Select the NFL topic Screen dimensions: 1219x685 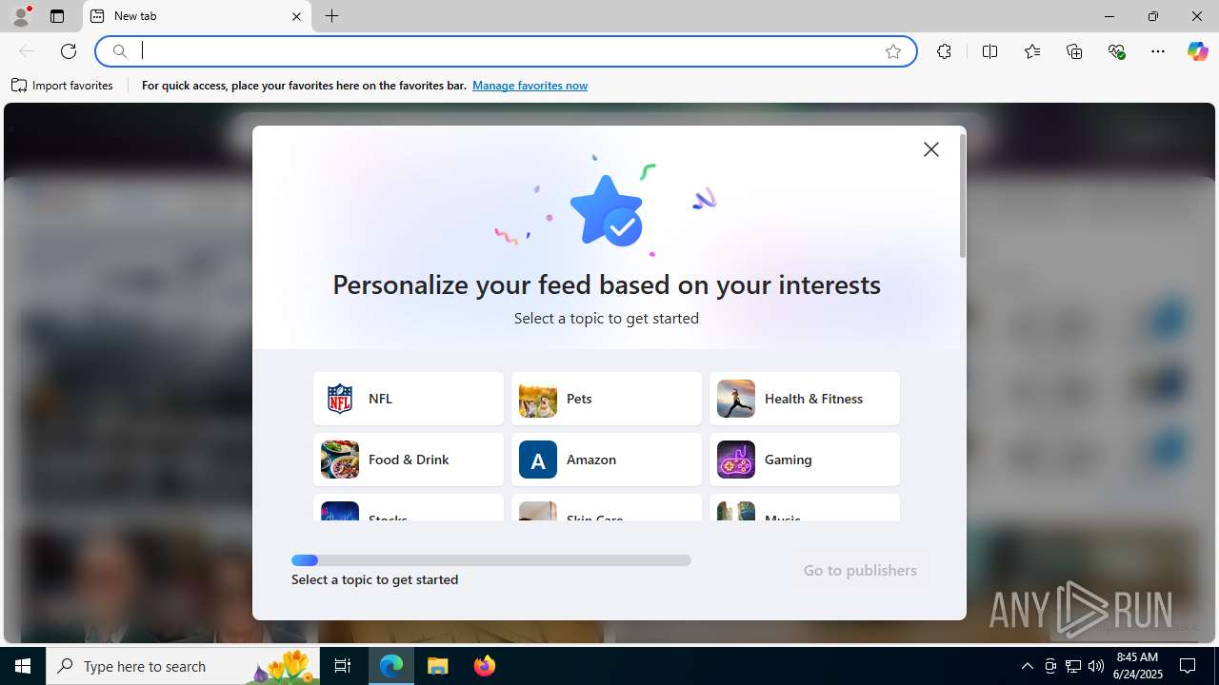(409, 399)
